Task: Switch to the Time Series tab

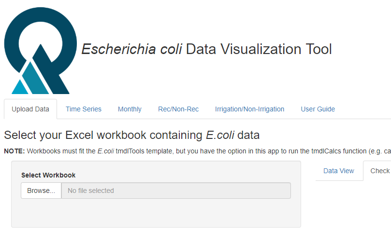Action: pos(84,109)
